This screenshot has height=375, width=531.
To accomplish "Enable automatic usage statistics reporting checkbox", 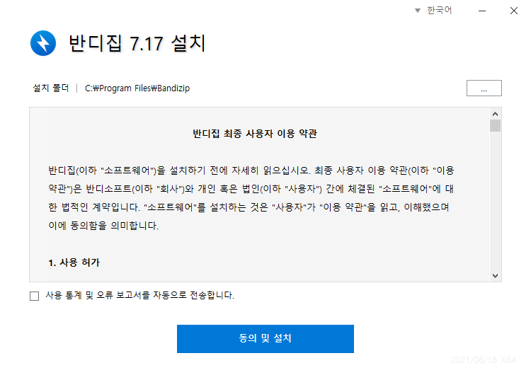I will (34, 296).
